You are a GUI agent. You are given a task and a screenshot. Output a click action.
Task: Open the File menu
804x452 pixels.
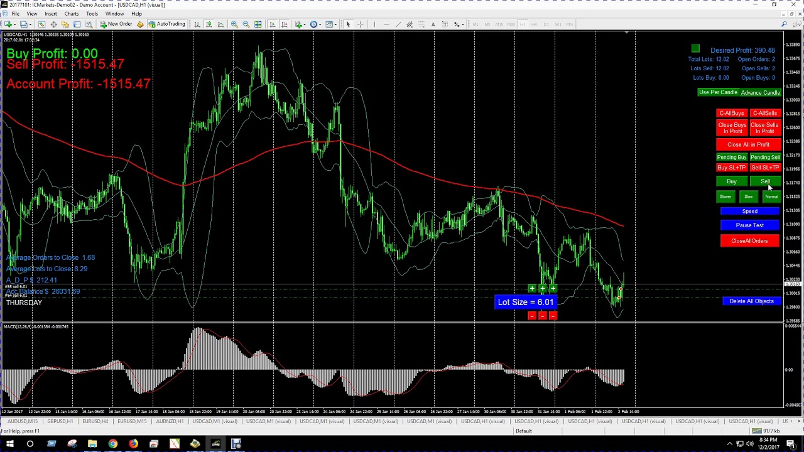(15, 14)
